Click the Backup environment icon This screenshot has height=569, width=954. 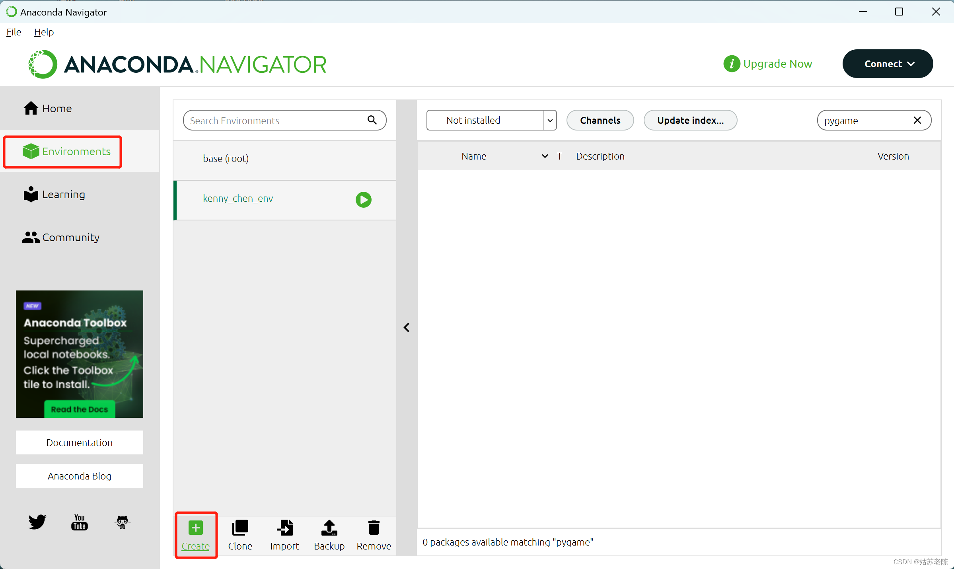(x=329, y=528)
